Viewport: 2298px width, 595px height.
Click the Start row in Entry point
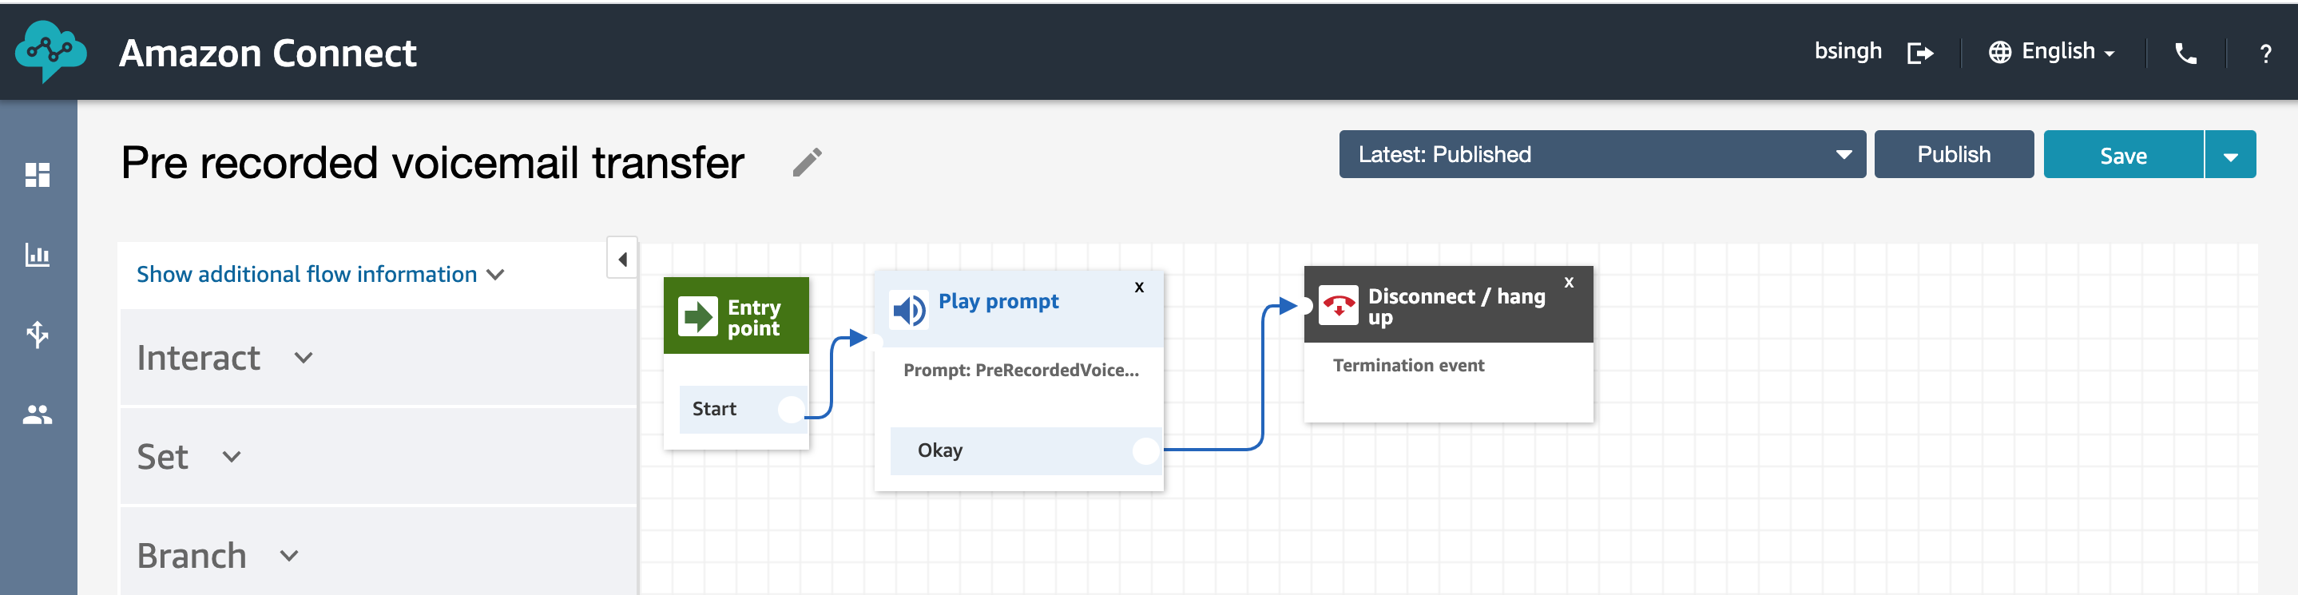point(742,410)
